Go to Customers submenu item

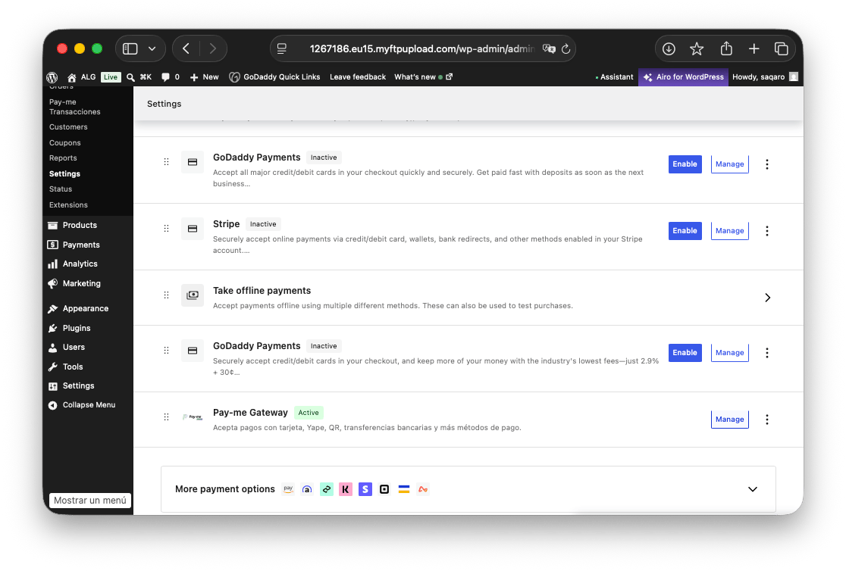point(68,127)
